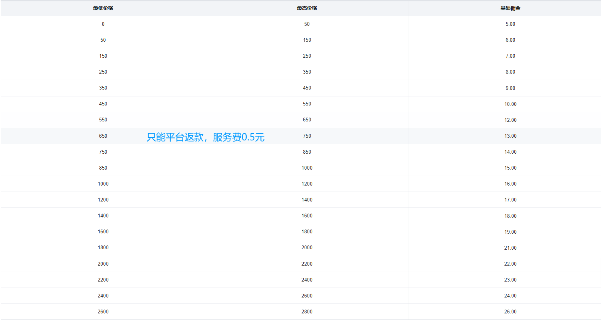This screenshot has width=601, height=321.
Task: Pick the 750 value in 最高价格 column
Action: pos(307,136)
